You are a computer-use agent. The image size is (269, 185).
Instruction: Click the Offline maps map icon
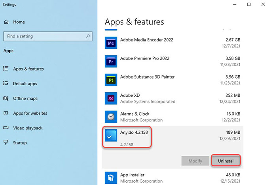click(x=6, y=98)
